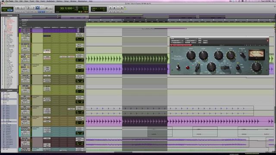Click the high frequency KCS selector
This screenshot has height=155, width=276.
click(x=225, y=67)
